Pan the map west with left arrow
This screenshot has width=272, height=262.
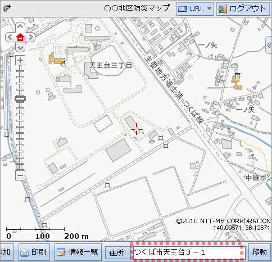point(10,37)
